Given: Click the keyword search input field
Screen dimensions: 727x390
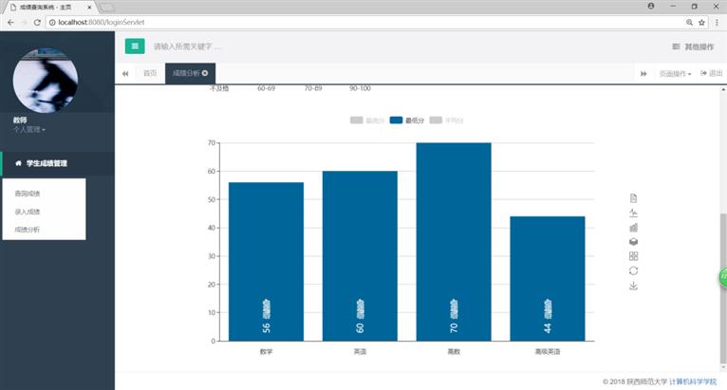Looking at the screenshot, I should pyautogui.click(x=285, y=46).
